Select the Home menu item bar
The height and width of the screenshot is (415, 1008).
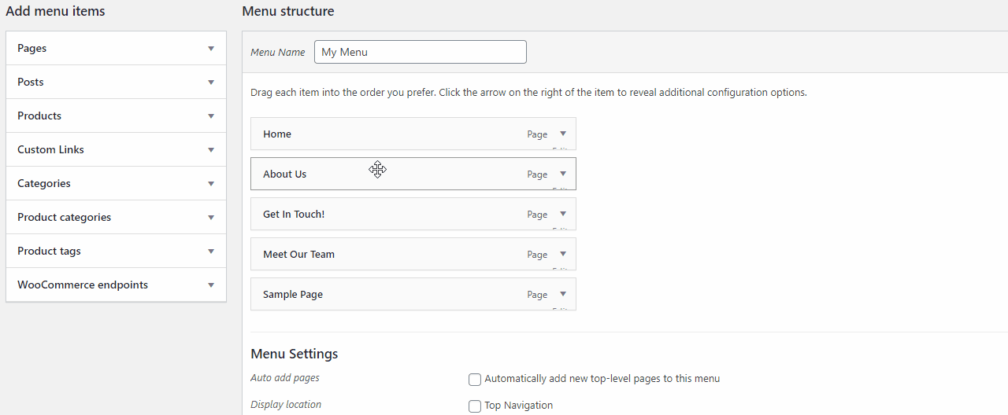click(413, 134)
